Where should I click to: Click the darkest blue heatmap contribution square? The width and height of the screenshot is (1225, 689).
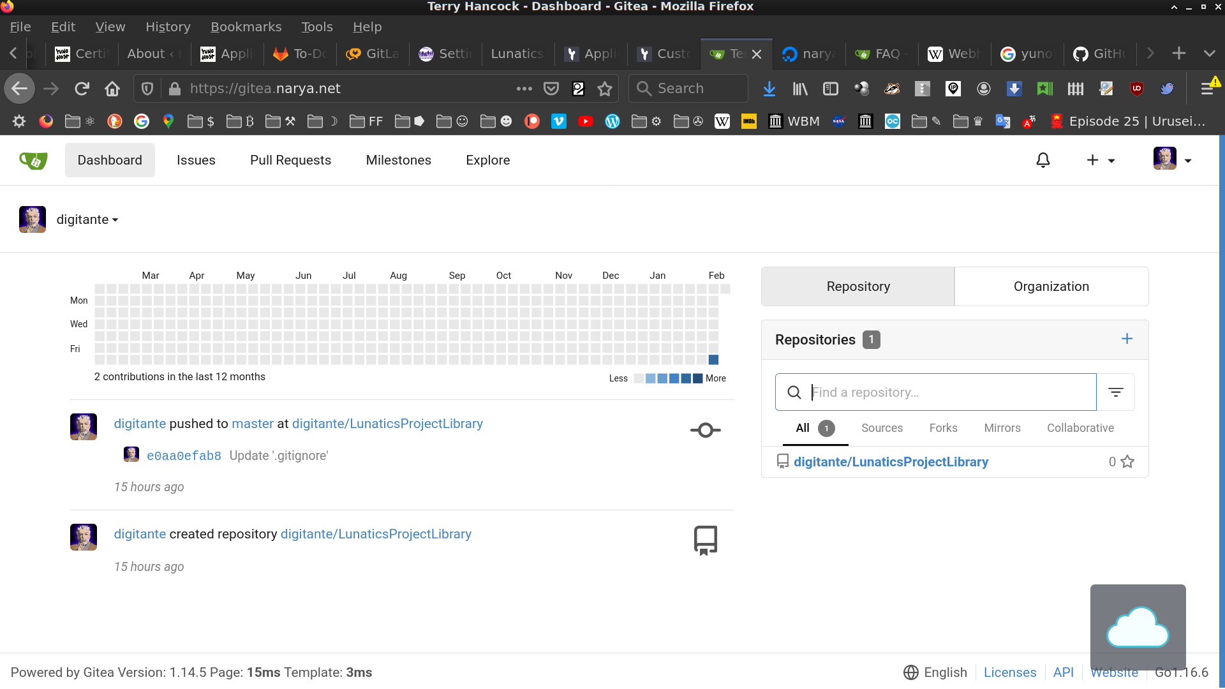[x=713, y=360]
